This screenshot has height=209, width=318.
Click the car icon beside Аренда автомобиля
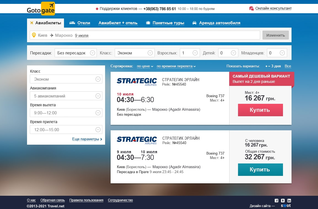click(x=194, y=23)
